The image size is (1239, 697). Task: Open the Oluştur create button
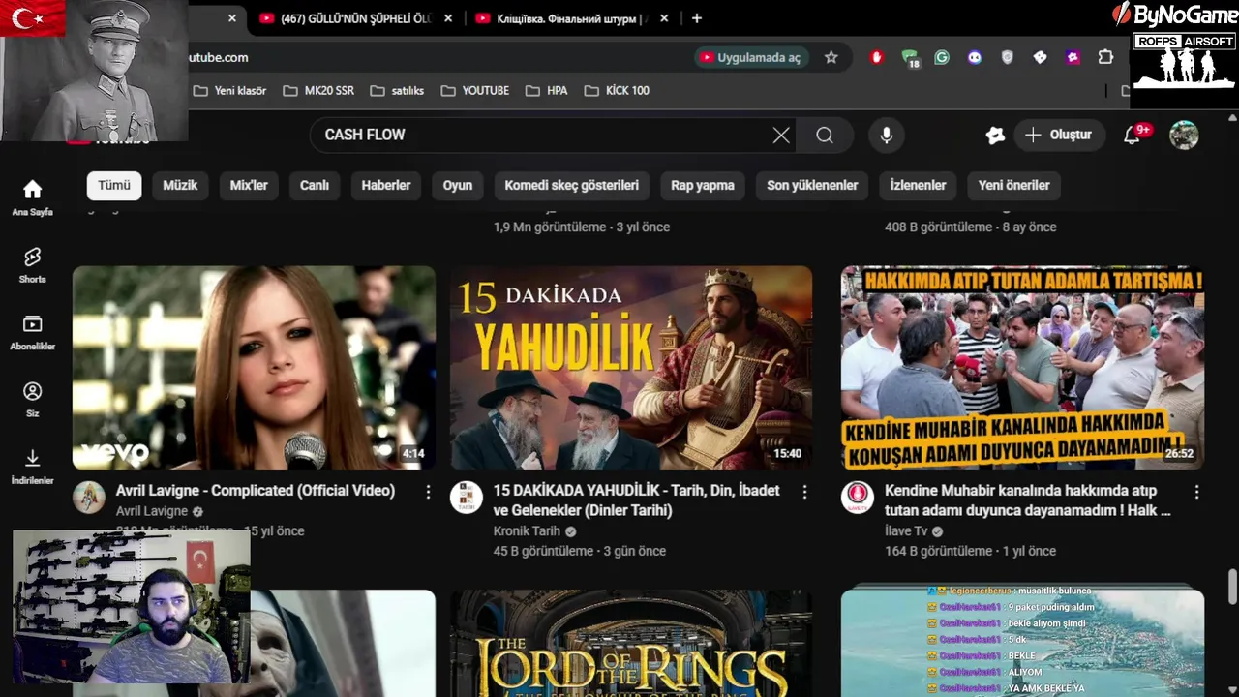pyautogui.click(x=1058, y=136)
